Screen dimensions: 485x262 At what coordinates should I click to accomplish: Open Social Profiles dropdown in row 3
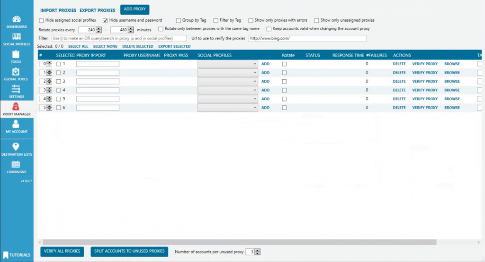tap(227, 81)
